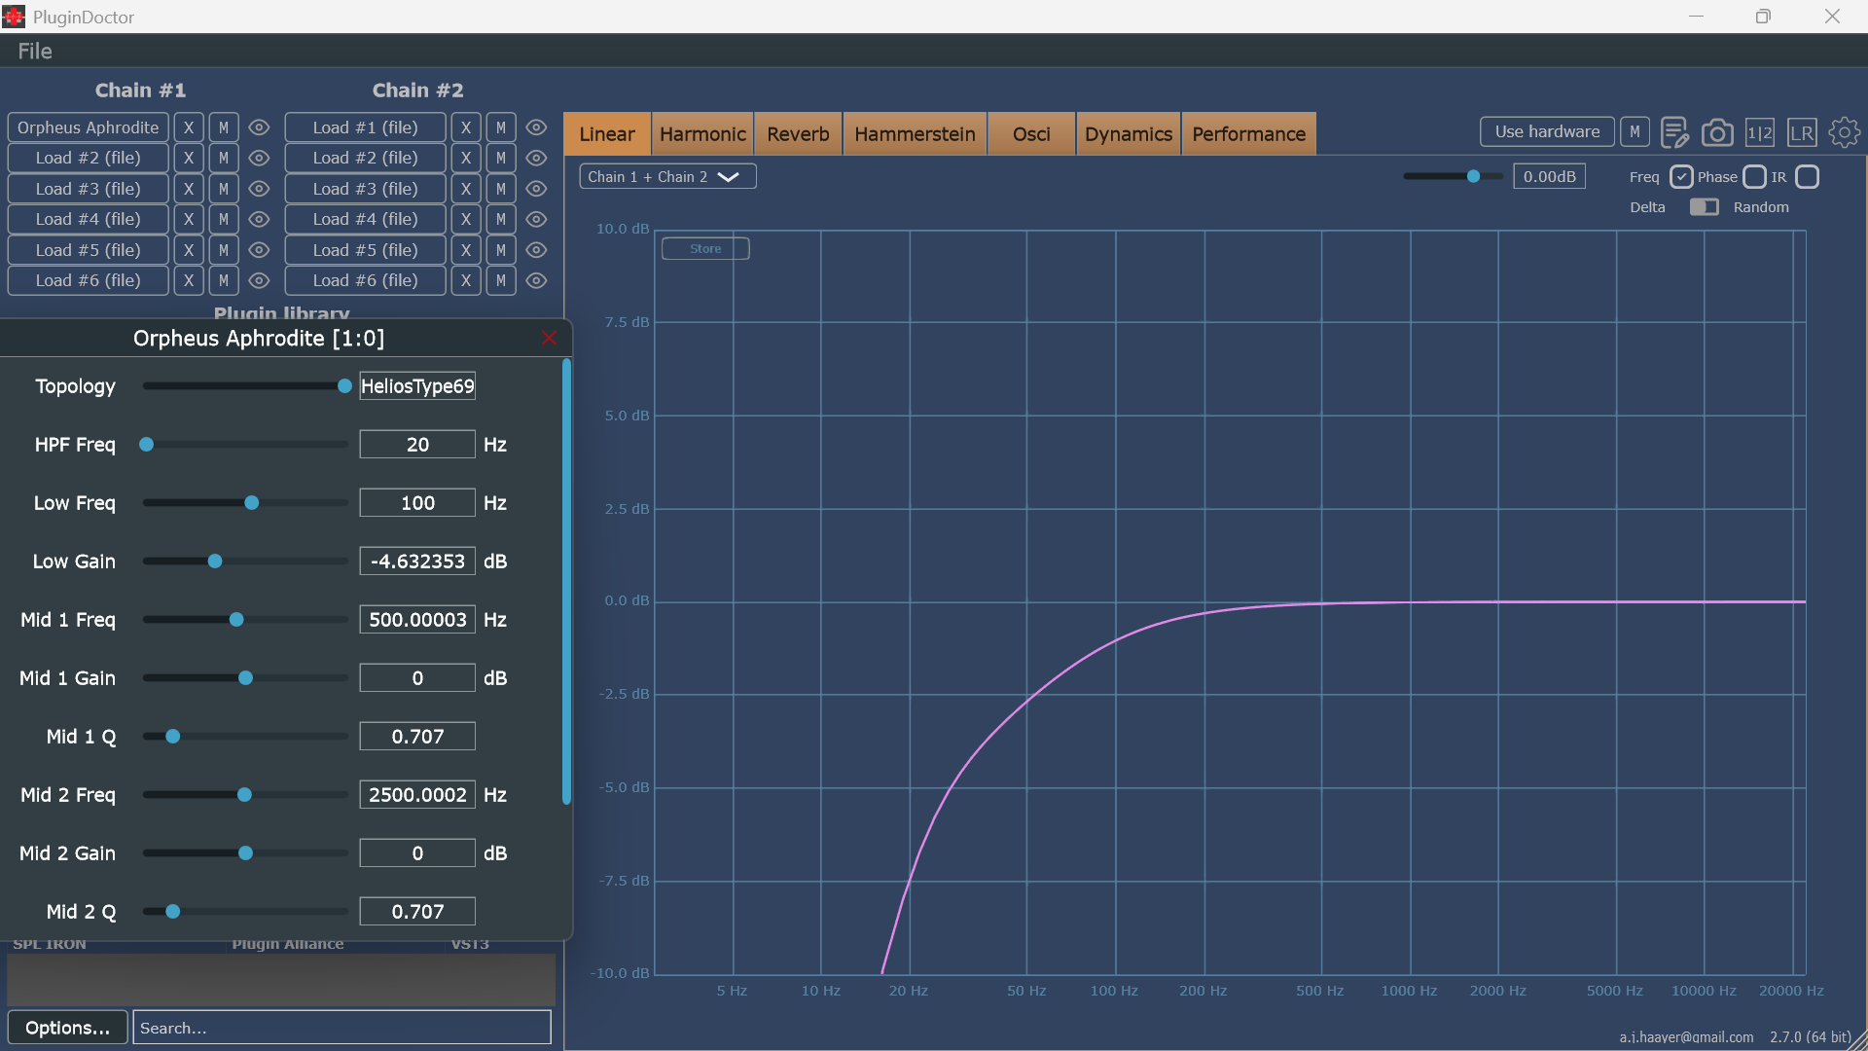Flip the Delta/Random toggle switch

point(1704,207)
